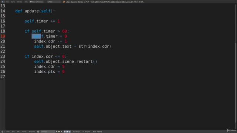Click the text file name field

tap(48, 132)
